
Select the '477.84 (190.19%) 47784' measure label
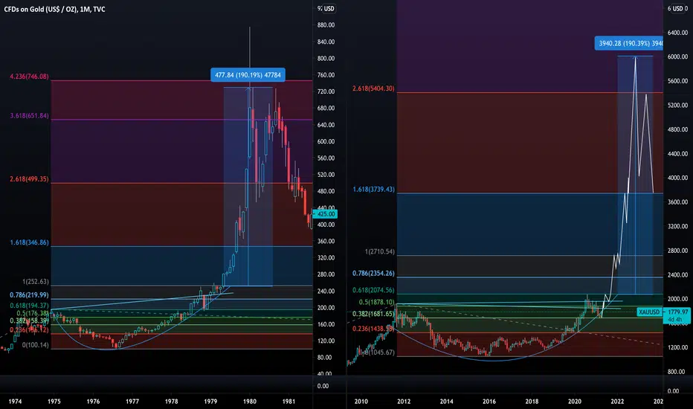pyautogui.click(x=248, y=74)
